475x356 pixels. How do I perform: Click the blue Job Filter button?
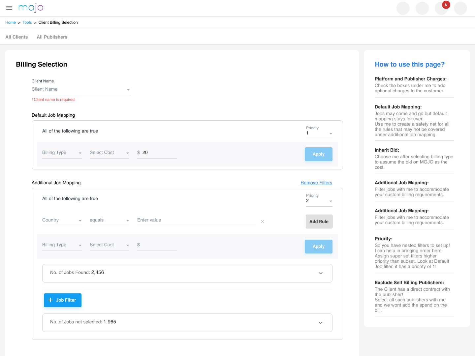coord(63,300)
